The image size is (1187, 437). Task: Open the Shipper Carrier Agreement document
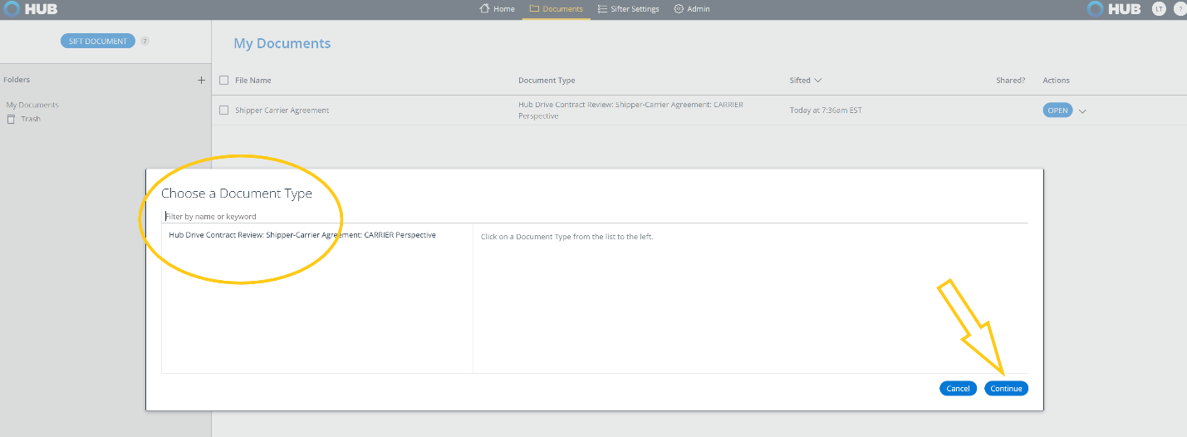tap(1057, 110)
